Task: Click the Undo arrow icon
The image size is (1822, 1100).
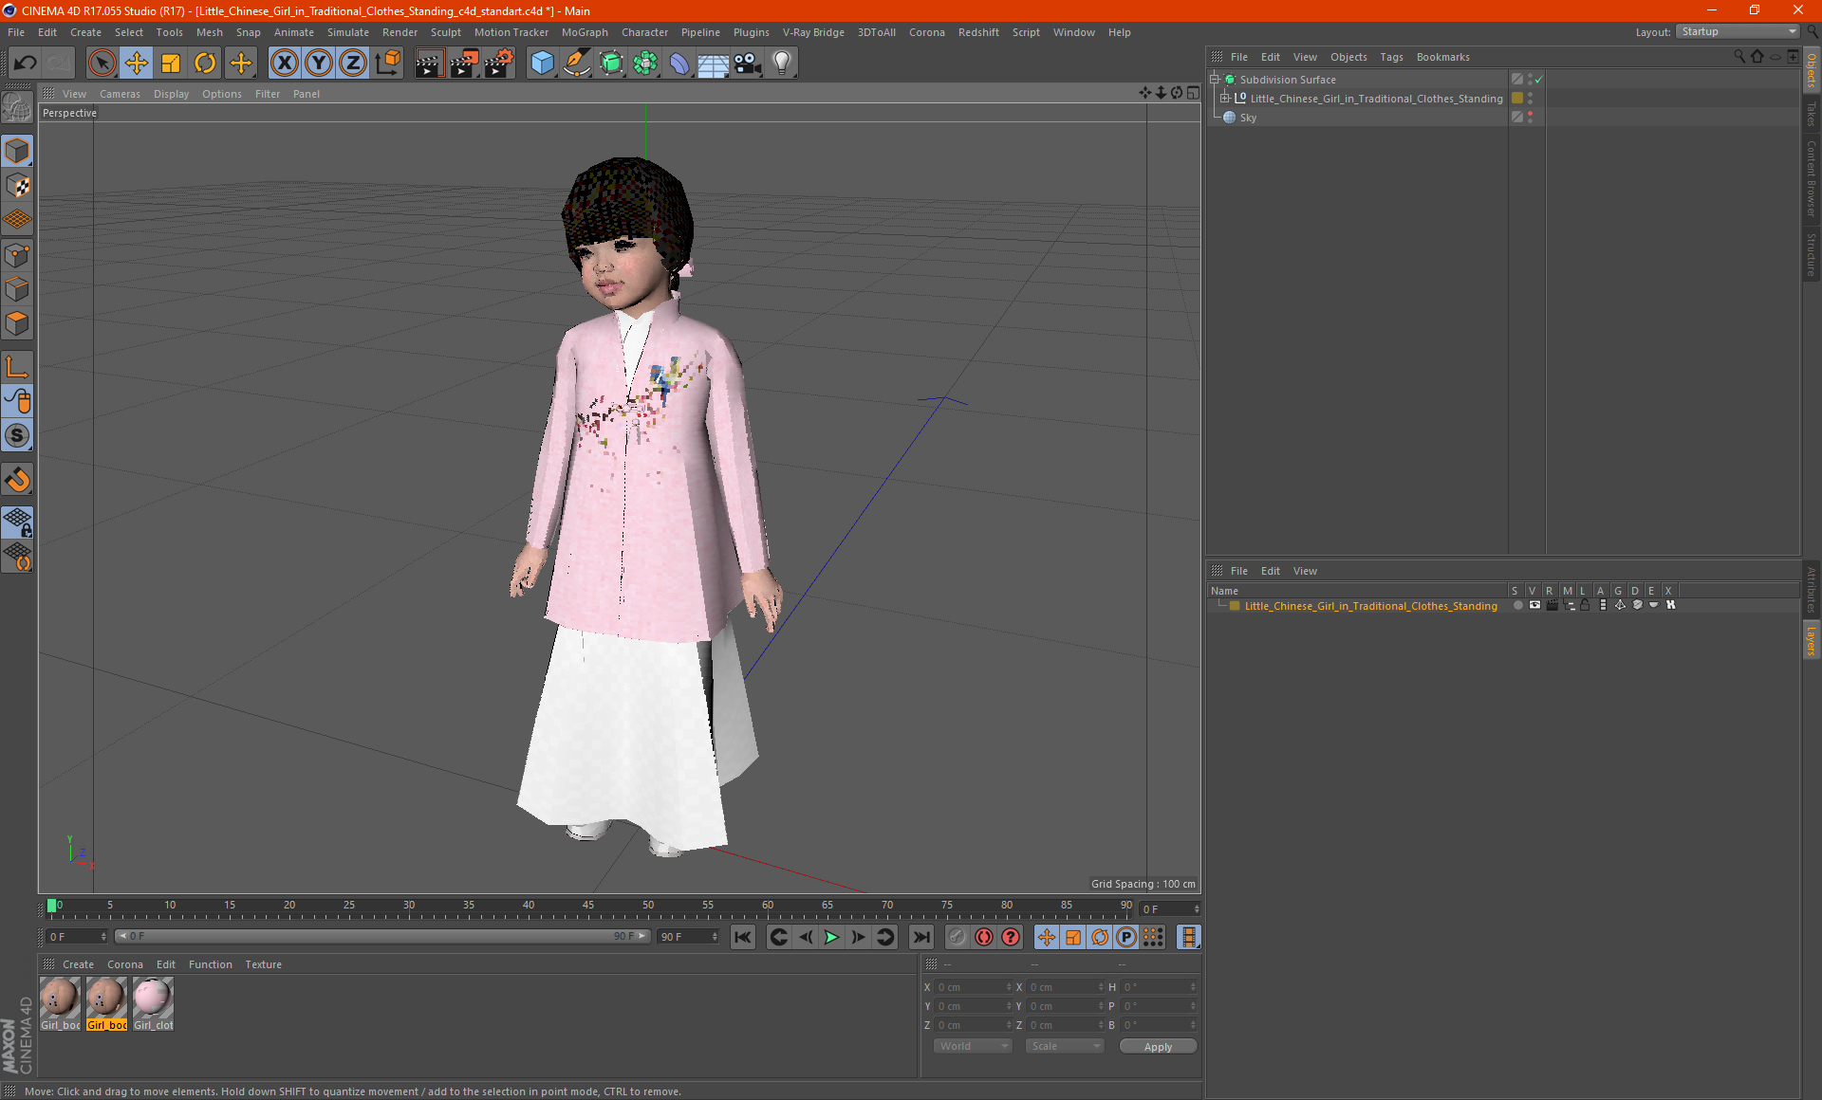Action: (26, 64)
